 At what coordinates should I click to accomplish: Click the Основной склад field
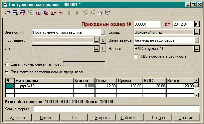pos(164,32)
